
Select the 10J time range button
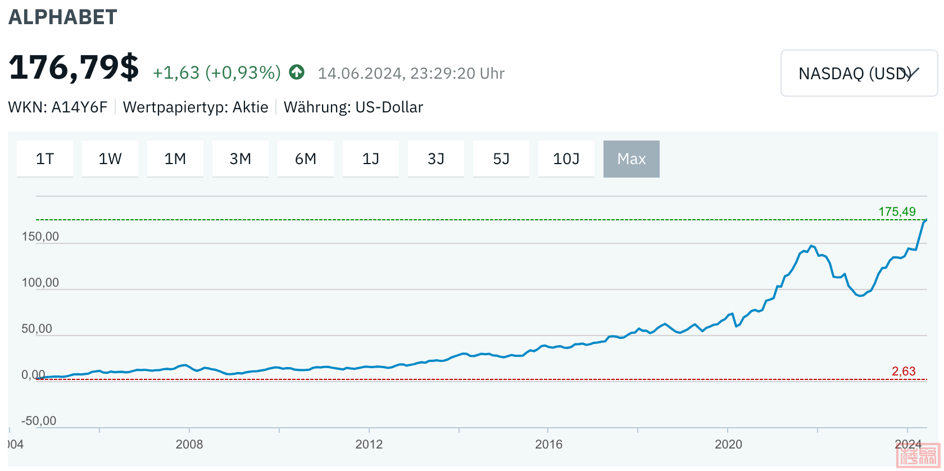tap(566, 159)
